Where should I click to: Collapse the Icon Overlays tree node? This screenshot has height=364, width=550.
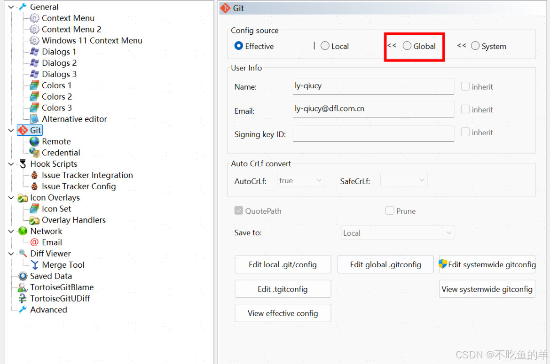(x=11, y=198)
